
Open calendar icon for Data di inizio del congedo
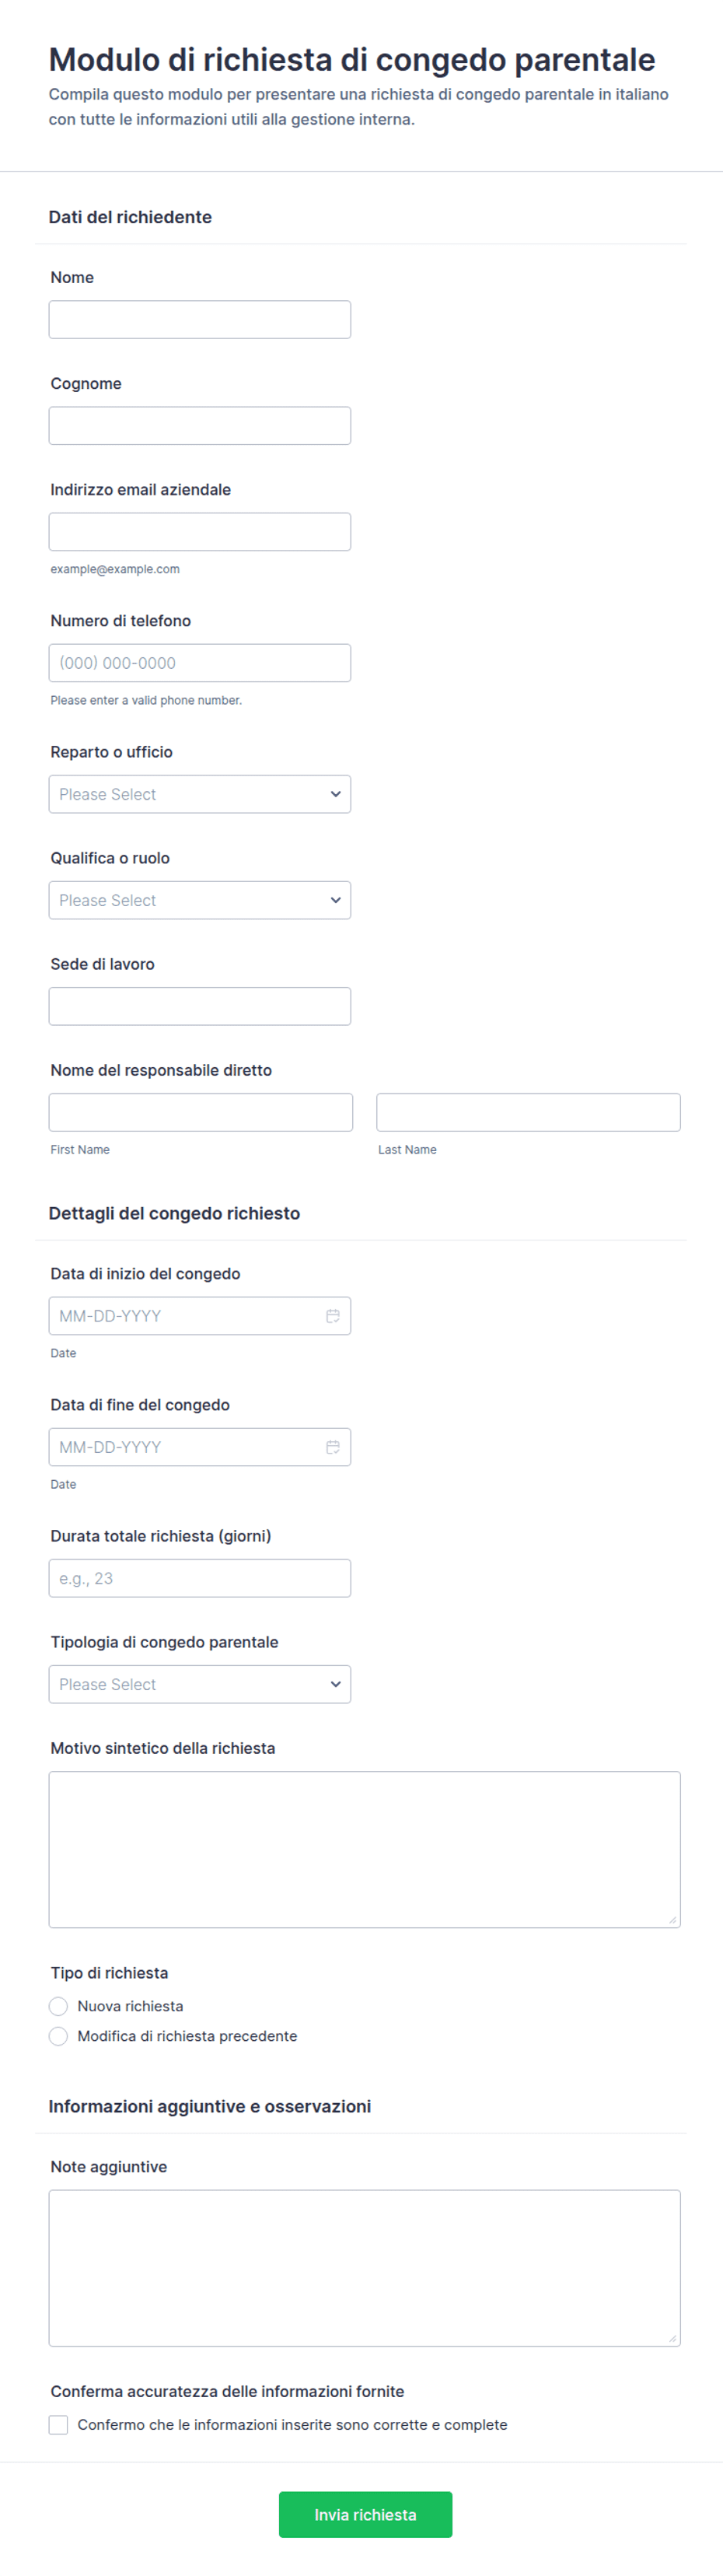(333, 1316)
